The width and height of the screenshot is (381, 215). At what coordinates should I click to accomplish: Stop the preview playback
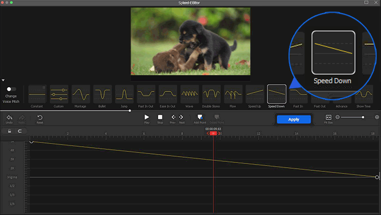[x=160, y=117]
